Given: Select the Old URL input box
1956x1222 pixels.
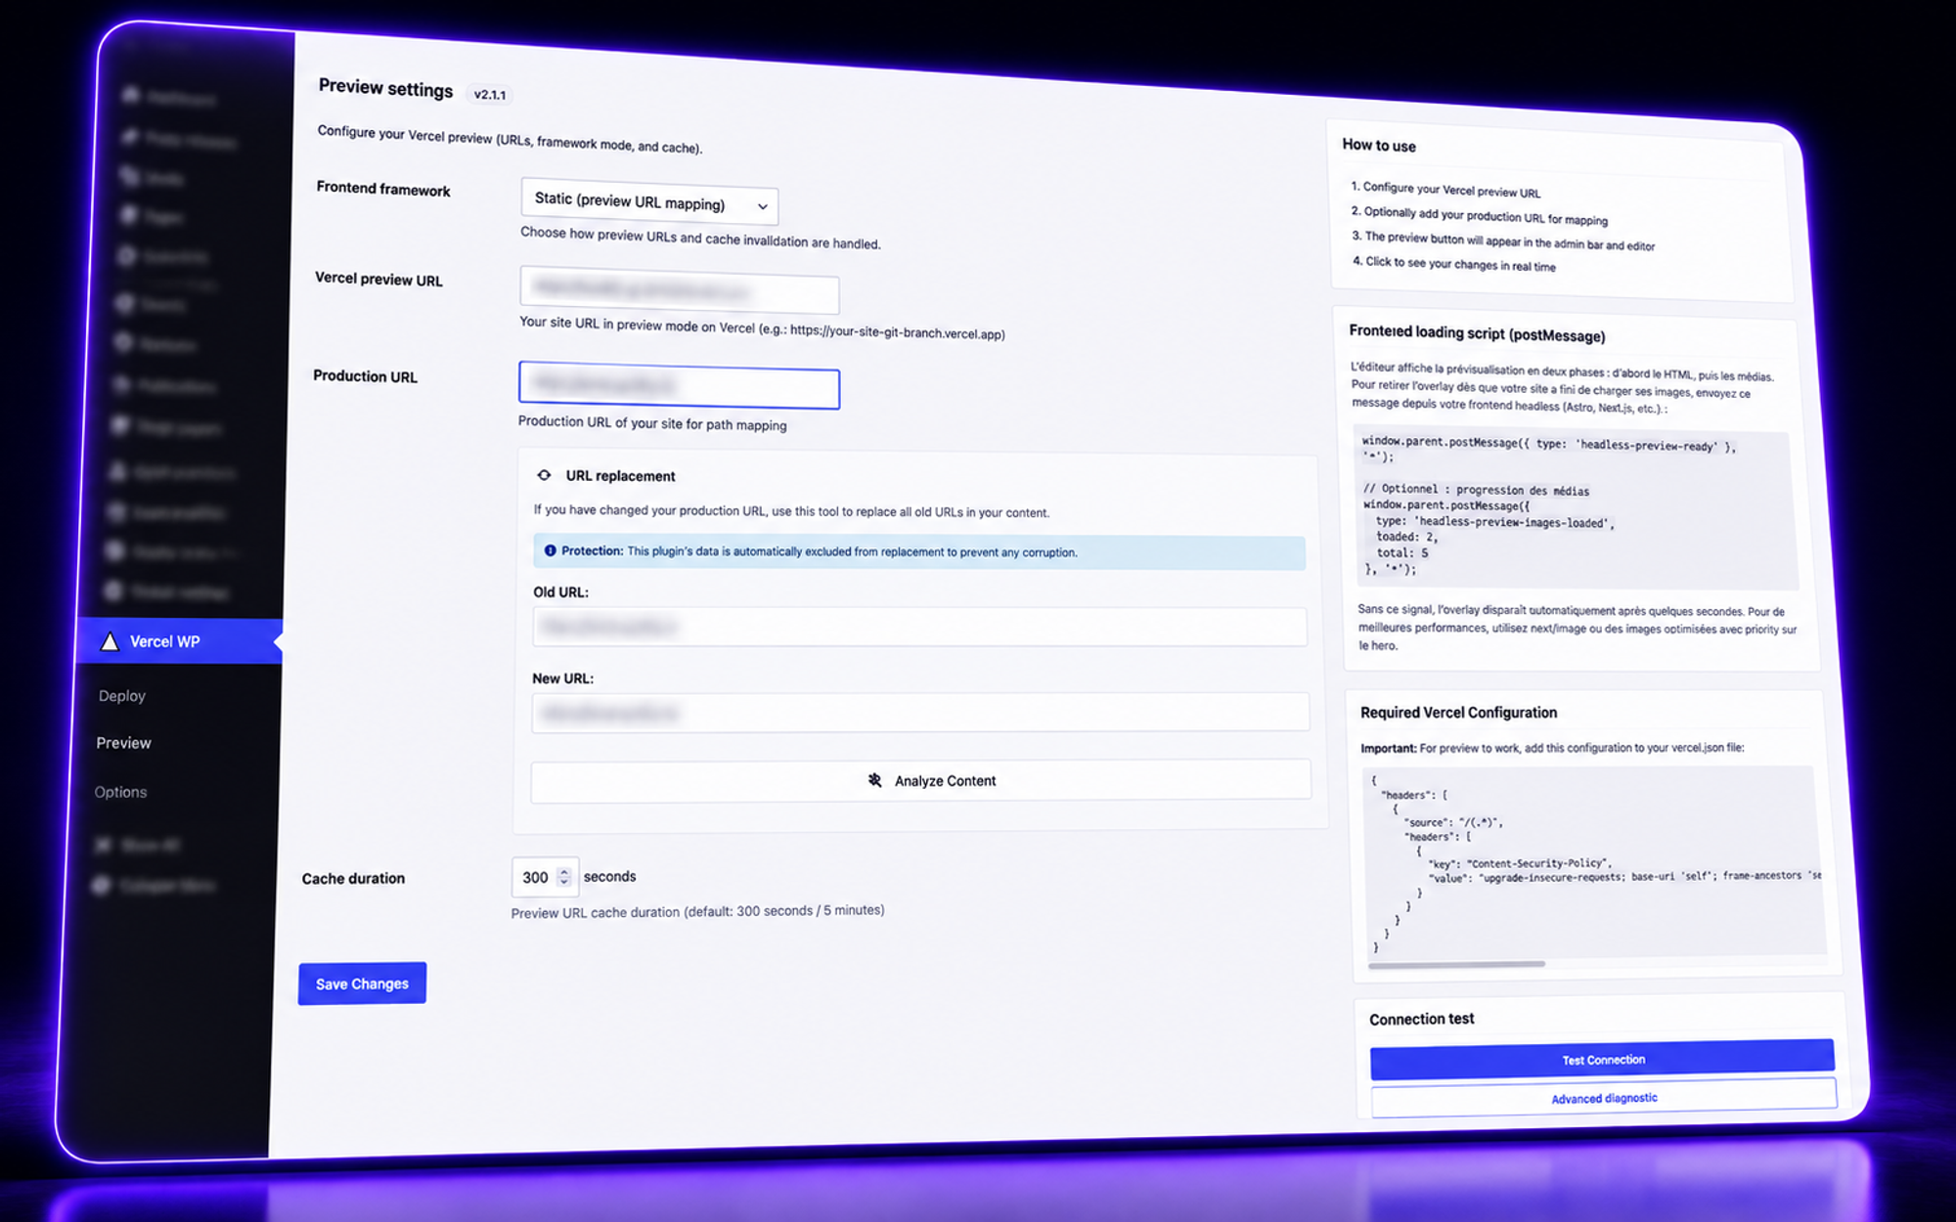Looking at the screenshot, I should (x=919, y=627).
